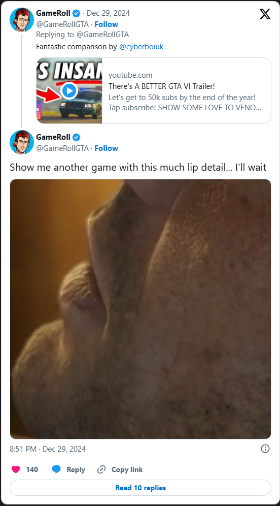Screen dimensions: 280x506
Task: Open the info circle icon near timestamp
Action: coord(265,449)
